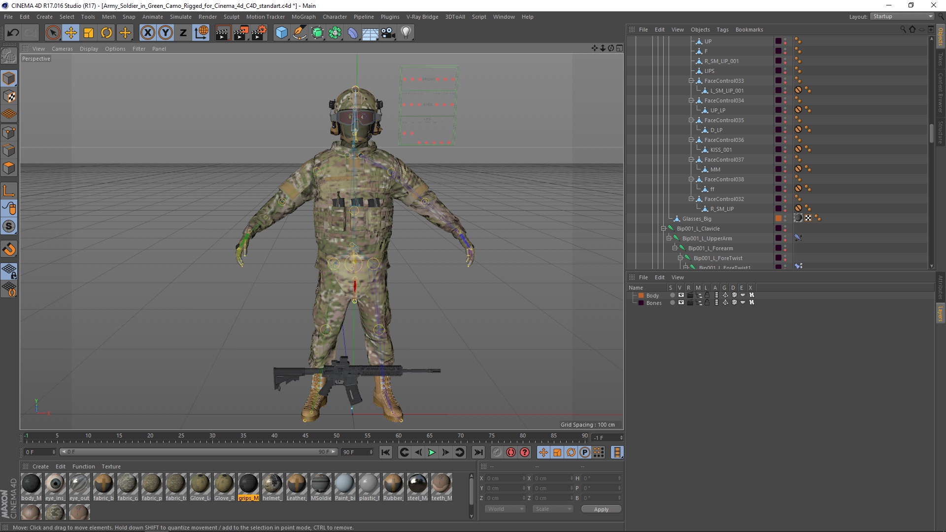The image size is (946, 532).
Task: Toggle the coordinate system icon
Action: coord(201,33)
